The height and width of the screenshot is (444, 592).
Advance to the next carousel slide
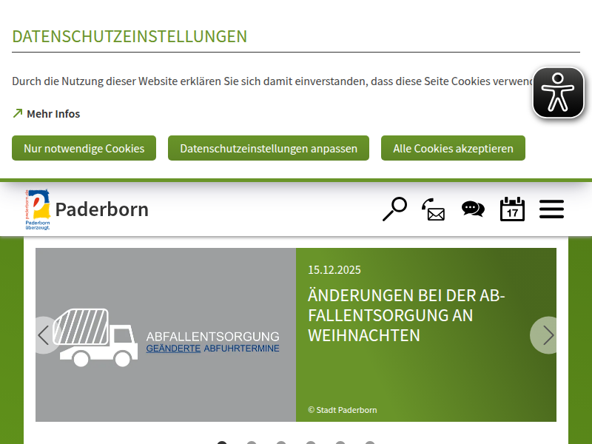[x=547, y=335]
